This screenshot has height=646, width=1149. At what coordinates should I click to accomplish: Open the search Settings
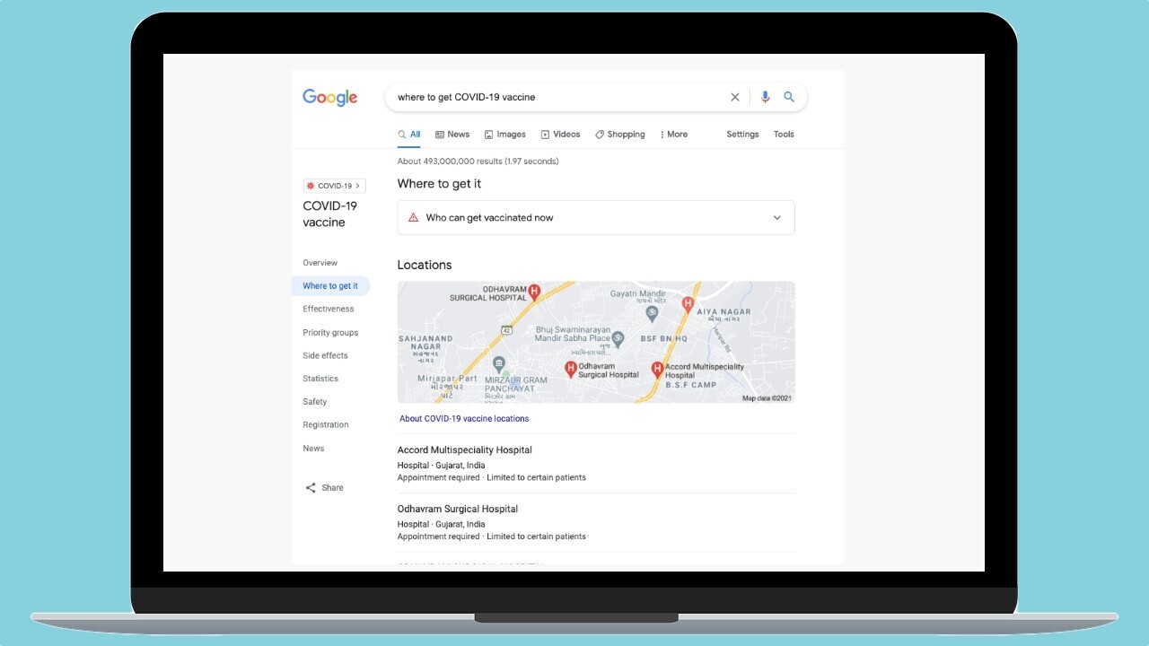741,134
